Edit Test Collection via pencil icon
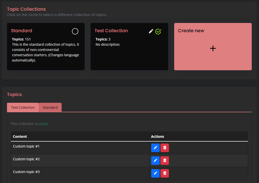The height and width of the screenshot is (183, 259). point(151,31)
